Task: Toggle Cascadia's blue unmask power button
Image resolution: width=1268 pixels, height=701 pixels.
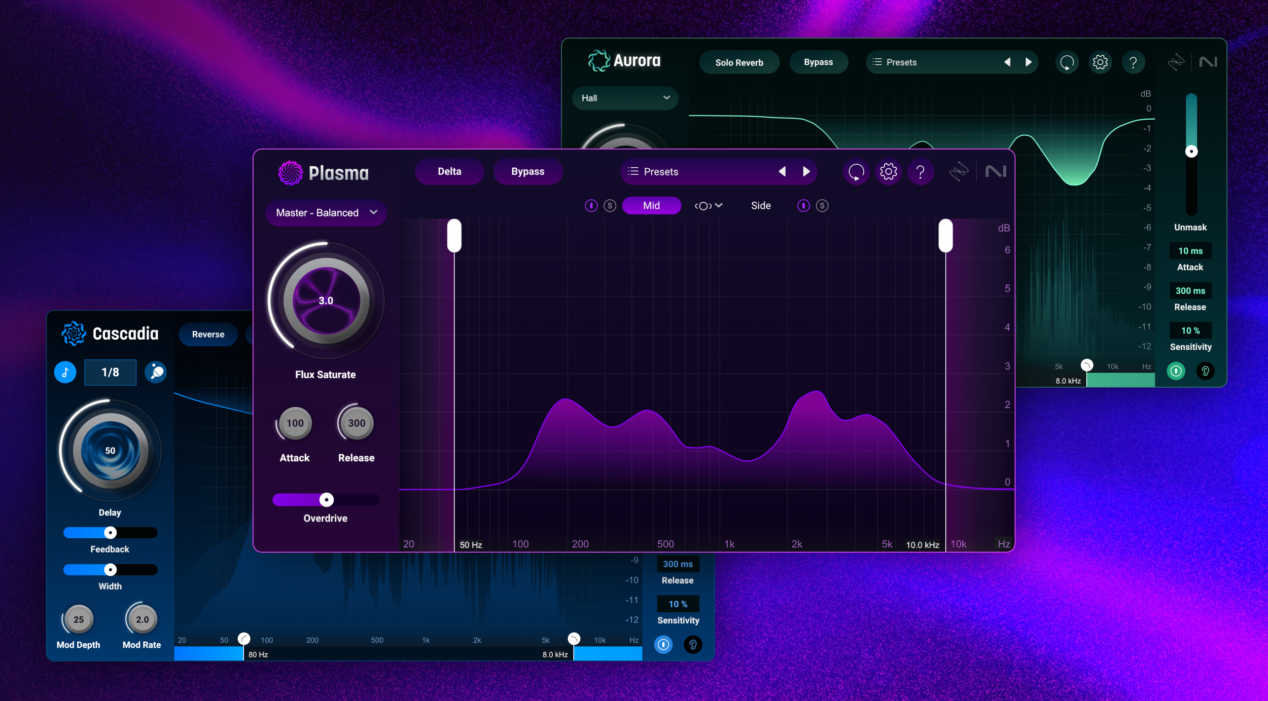Action: click(x=663, y=645)
